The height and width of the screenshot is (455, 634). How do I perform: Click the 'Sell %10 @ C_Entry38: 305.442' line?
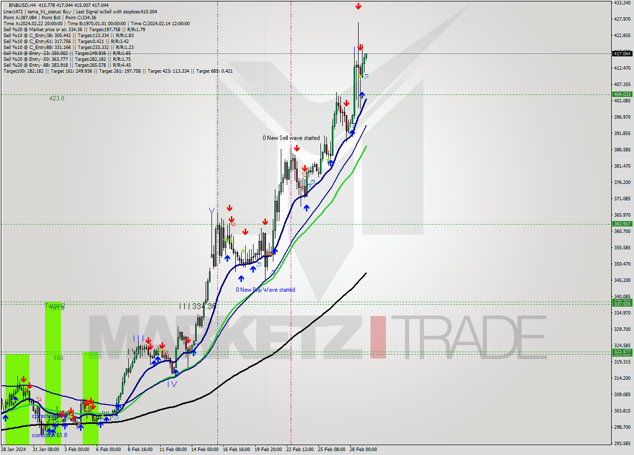(x=68, y=35)
